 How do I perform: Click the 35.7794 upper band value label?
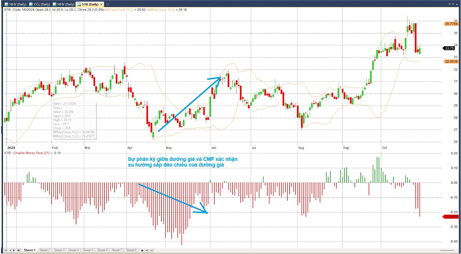click(451, 24)
